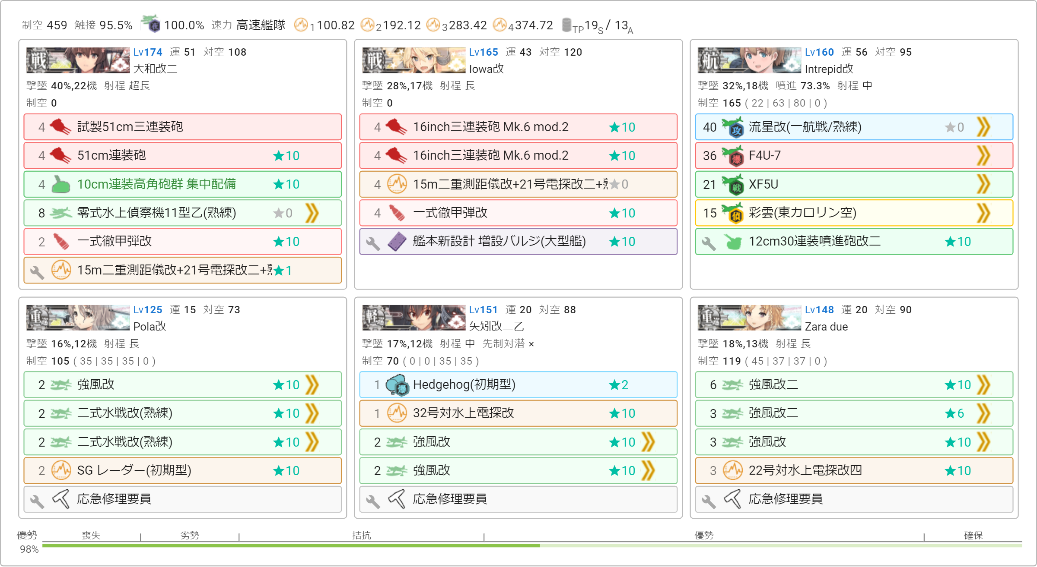Click the Lv148 level label
This screenshot has height=567, width=1037.
[819, 310]
